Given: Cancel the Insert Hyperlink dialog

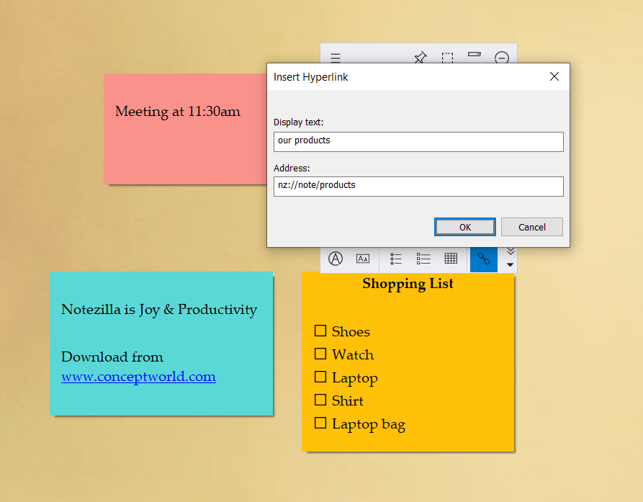Looking at the screenshot, I should pyautogui.click(x=531, y=226).
